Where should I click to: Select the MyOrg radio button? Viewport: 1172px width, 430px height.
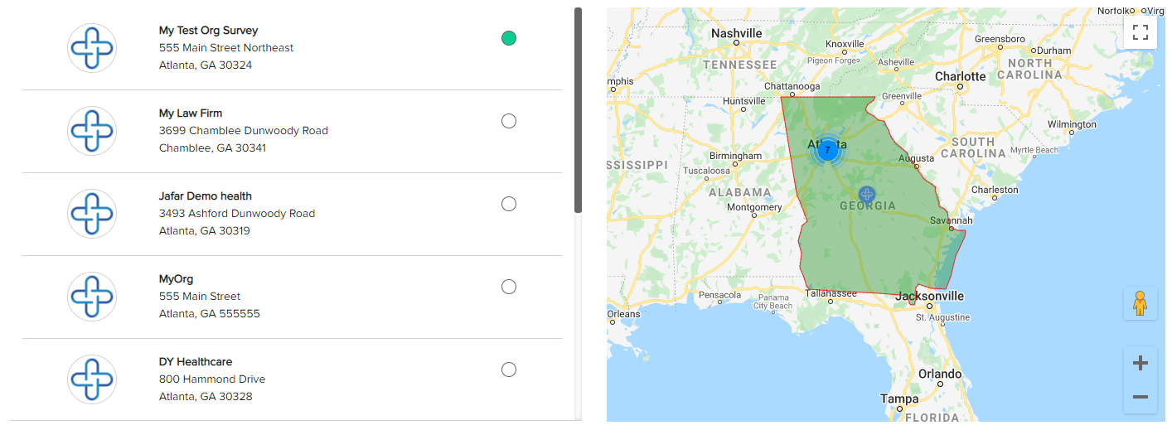[x=509, y=287]
